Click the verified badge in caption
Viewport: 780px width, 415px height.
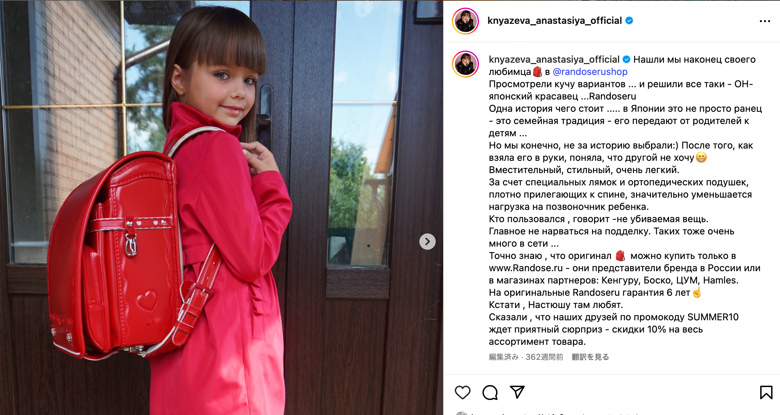[626, 59]
